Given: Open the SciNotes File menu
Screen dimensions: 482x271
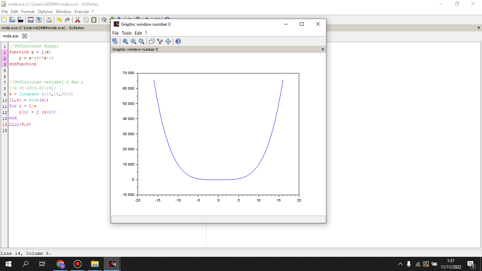Looking at the screenshot, I should 5,12.
